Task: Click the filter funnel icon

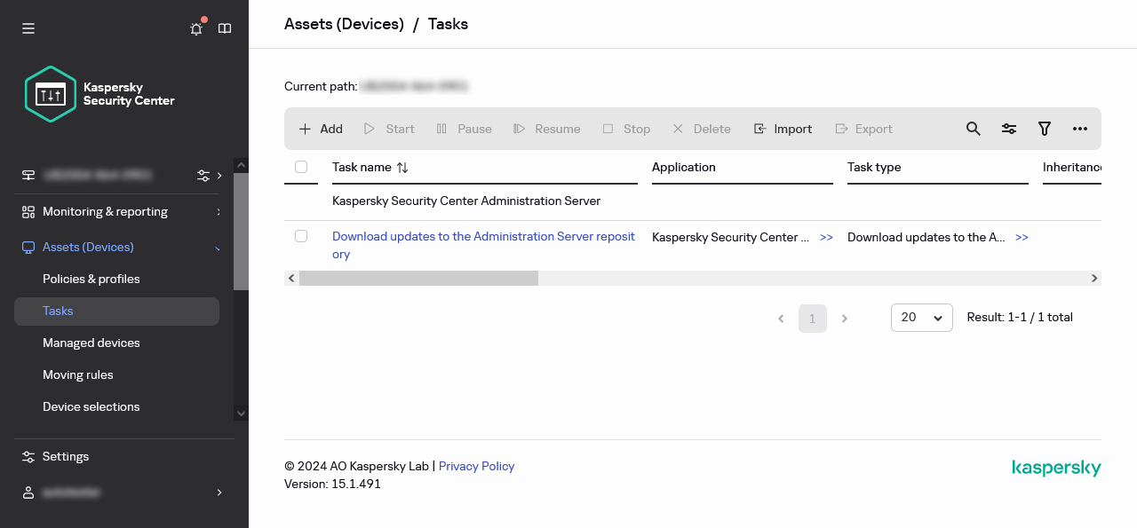Action: coord(1045,129)
